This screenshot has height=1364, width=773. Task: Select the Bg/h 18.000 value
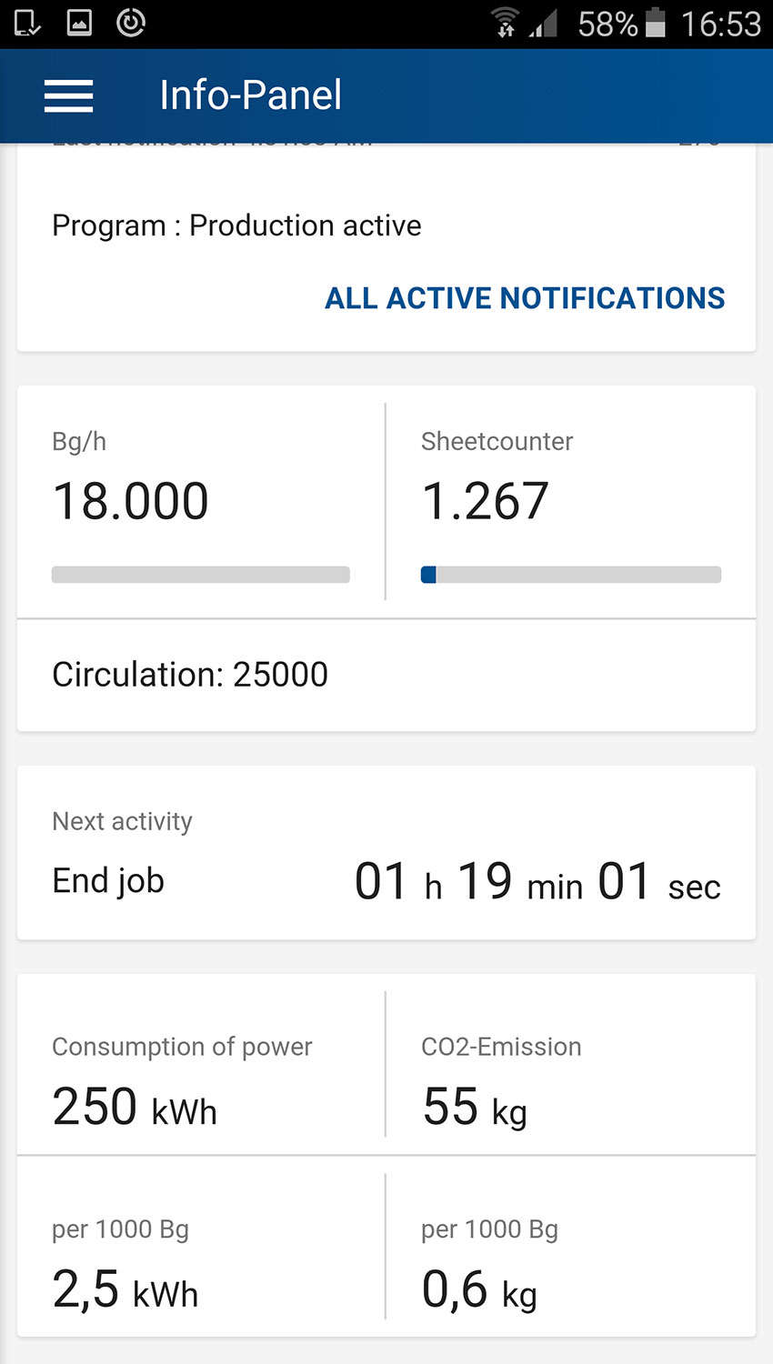pyautogui.click(x=131, y=501)
